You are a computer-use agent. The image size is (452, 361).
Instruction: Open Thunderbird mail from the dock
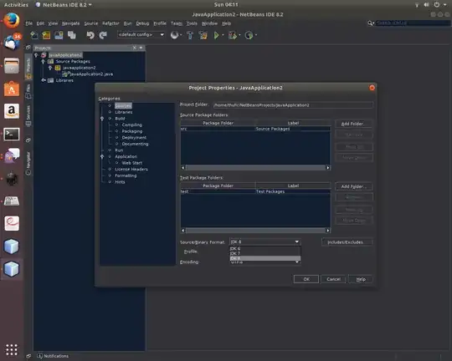pos(12,42)
